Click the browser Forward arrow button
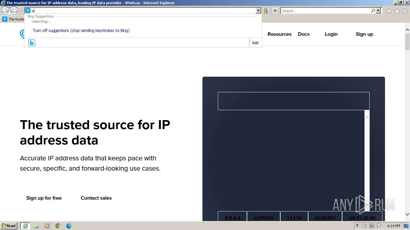This screenshot has width=410, height=230. point(14,11)
